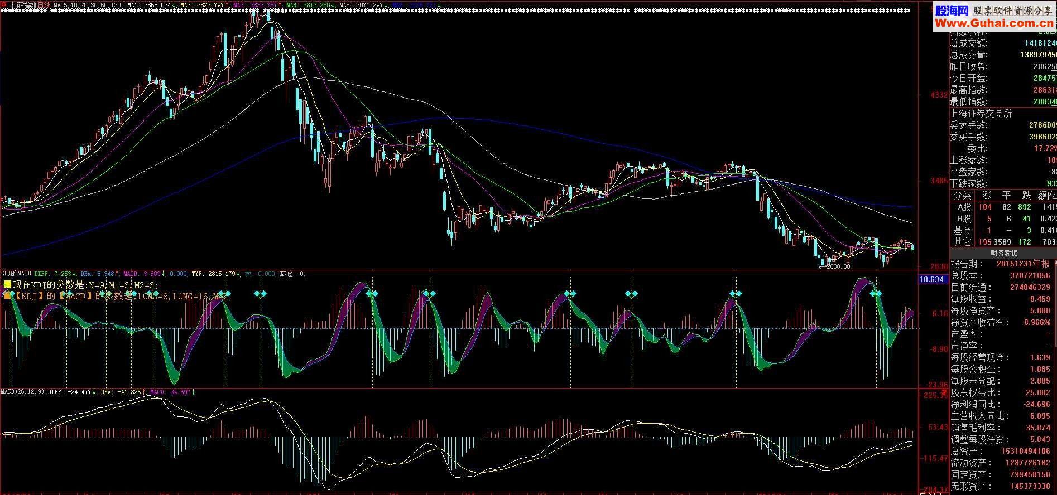This screenshot has height=495, width=1057.
Task: Click the 减仓: 0 label
Action: pyautogui.click(x=292, y=274)
